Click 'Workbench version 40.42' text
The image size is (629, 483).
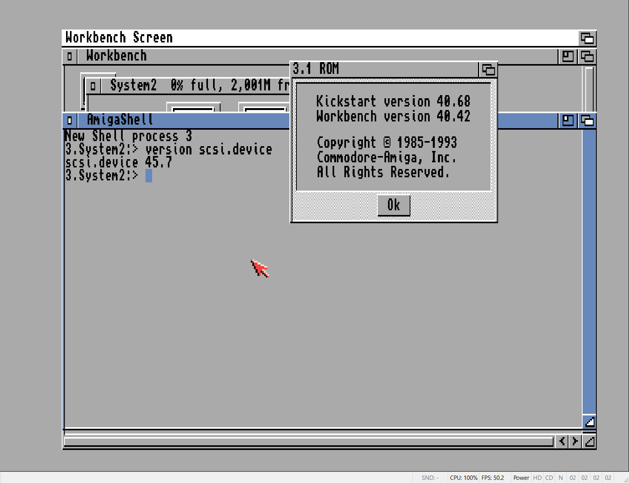click(x=393, y=116)
